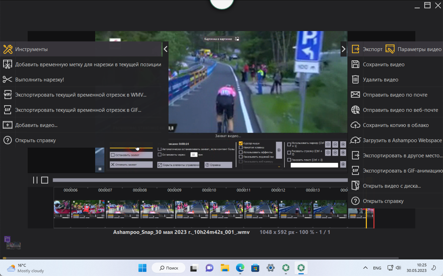Click the Добавить видео icon
Viewport: 443px width, 276px height.
[7, 125]
